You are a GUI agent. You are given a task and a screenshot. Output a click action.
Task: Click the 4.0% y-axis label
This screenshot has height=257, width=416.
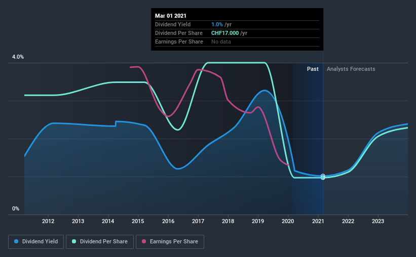(18, 57)
